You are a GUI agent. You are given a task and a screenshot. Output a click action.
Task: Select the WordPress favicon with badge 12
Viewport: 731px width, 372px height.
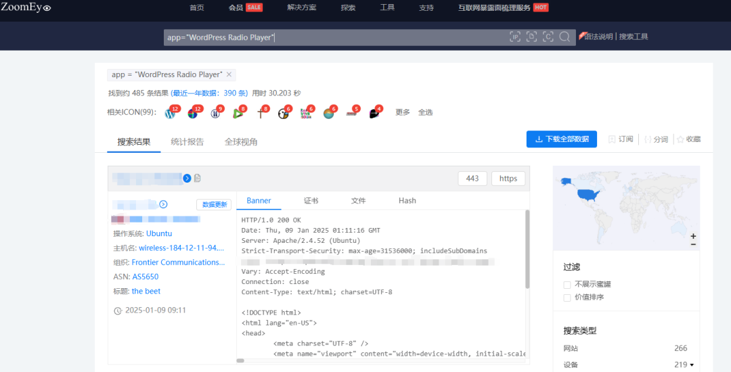pyautogui.click(x=171, y=113)
